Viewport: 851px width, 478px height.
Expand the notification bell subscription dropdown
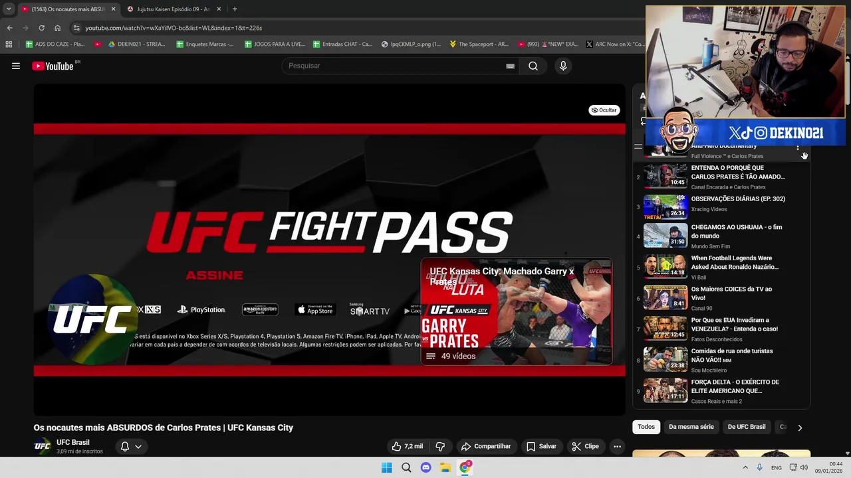pos(131,447)
